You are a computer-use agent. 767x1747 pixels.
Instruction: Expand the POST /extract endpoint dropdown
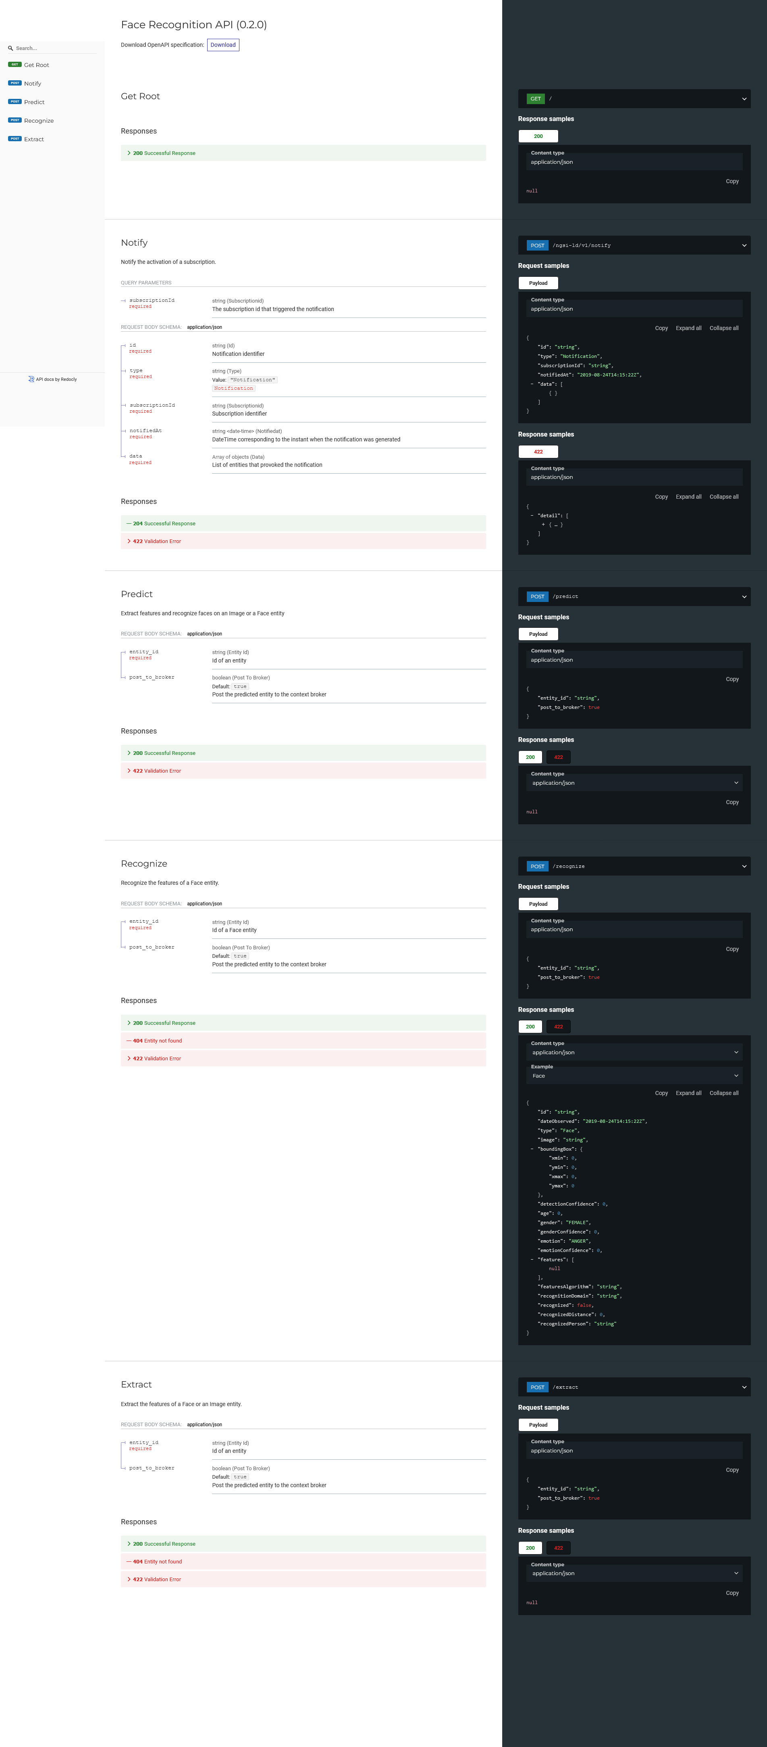coord(634,1387)
